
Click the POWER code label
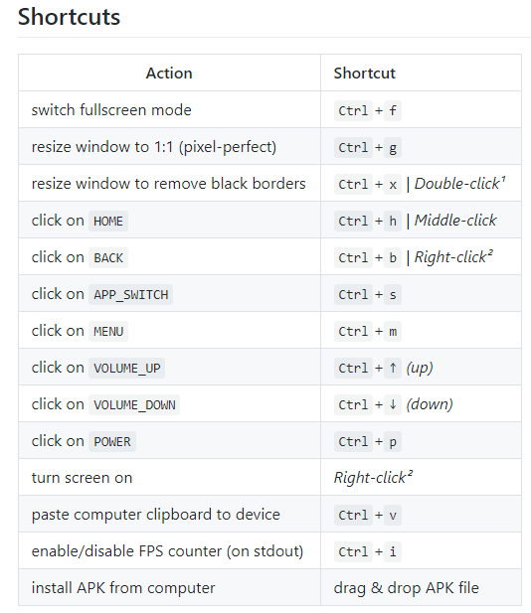click(112, 441)
